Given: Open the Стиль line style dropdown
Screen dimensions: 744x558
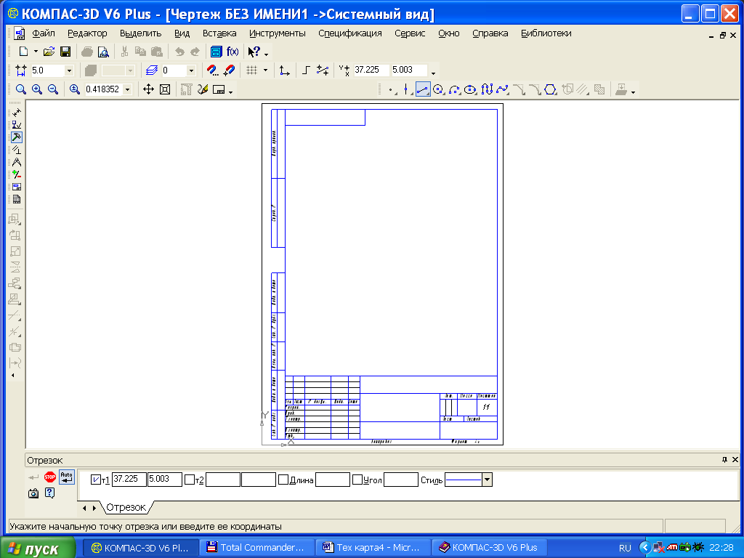Looking at the screenshot, I should pos(487,480).
